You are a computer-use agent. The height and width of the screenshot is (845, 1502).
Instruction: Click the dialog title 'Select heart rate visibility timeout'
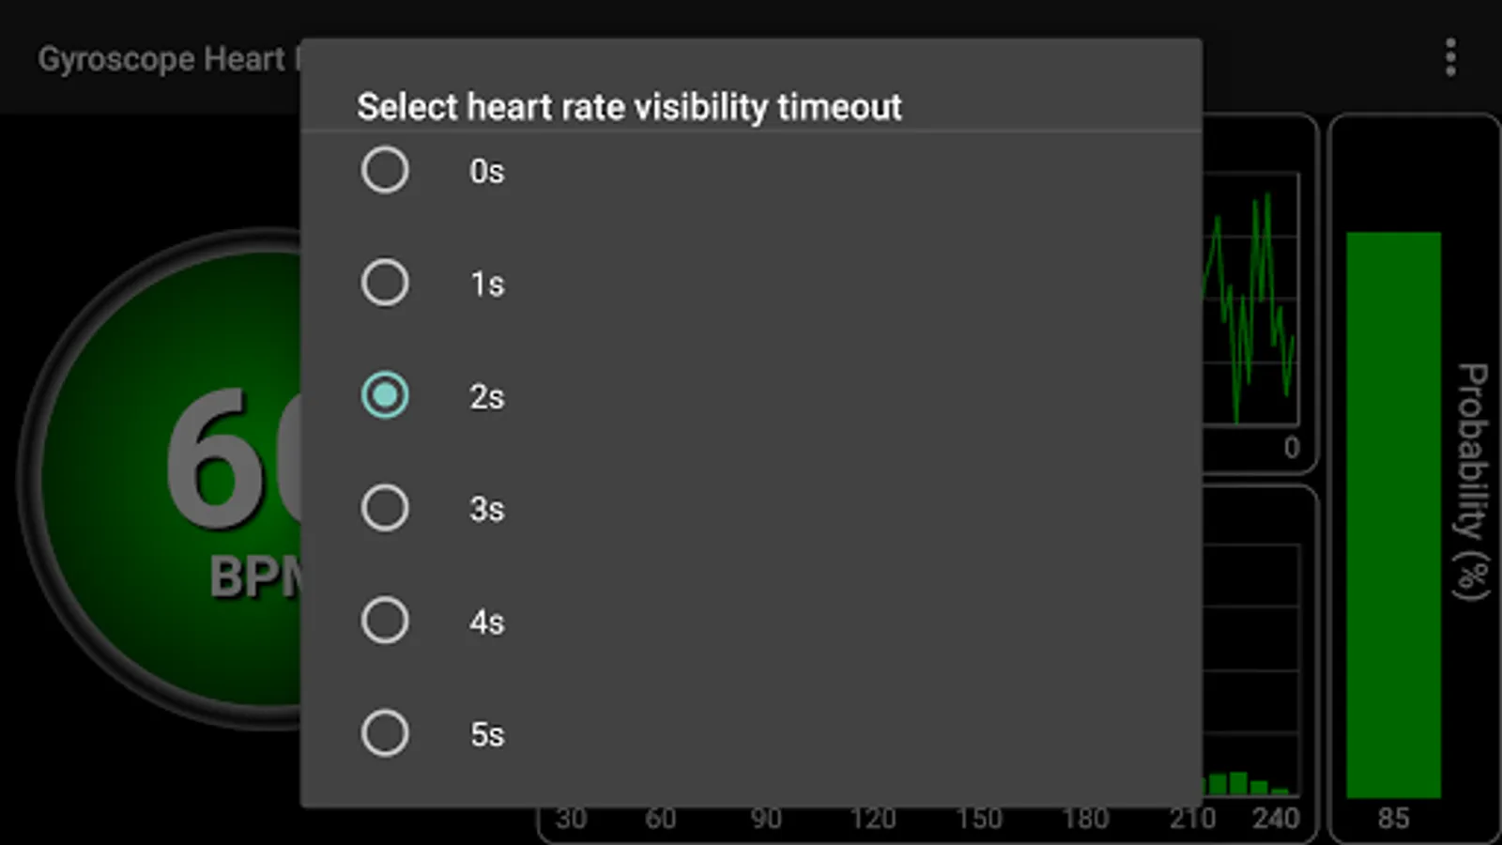click(x=629, y=107)
